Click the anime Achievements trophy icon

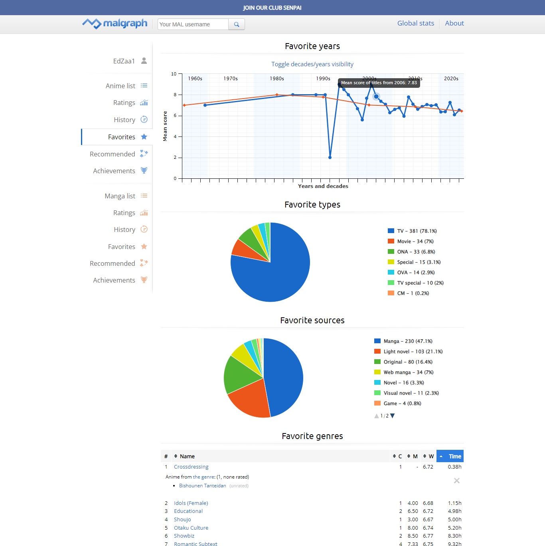tap(144, 170)
